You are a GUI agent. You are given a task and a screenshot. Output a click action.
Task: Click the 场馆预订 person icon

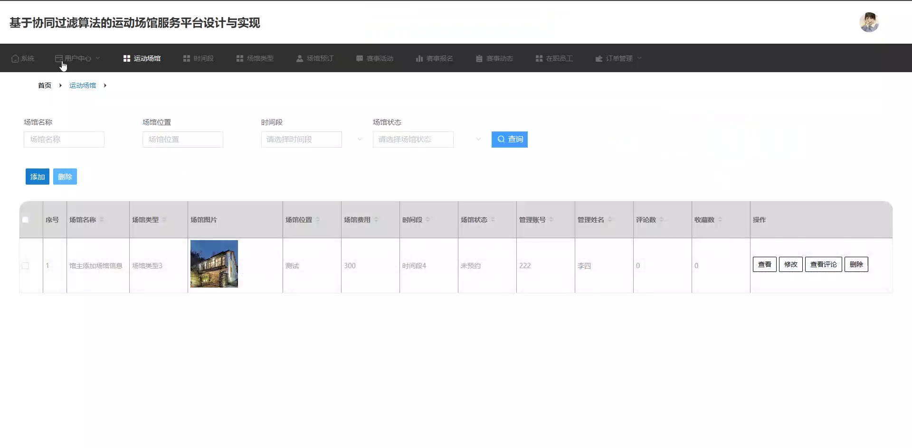pos(300,58)
